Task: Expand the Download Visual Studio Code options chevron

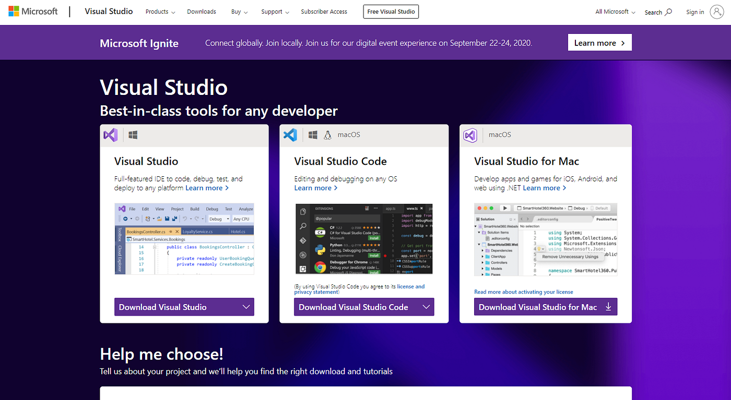Action: (426, 307)
